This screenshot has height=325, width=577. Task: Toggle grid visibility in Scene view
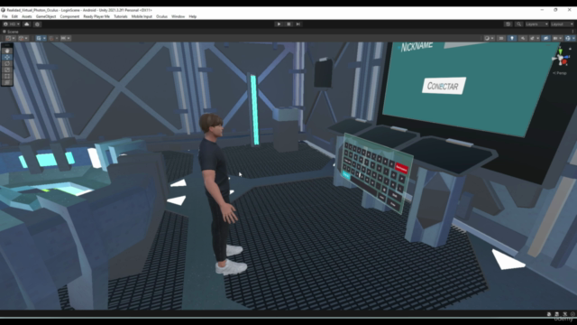point(38,38)
